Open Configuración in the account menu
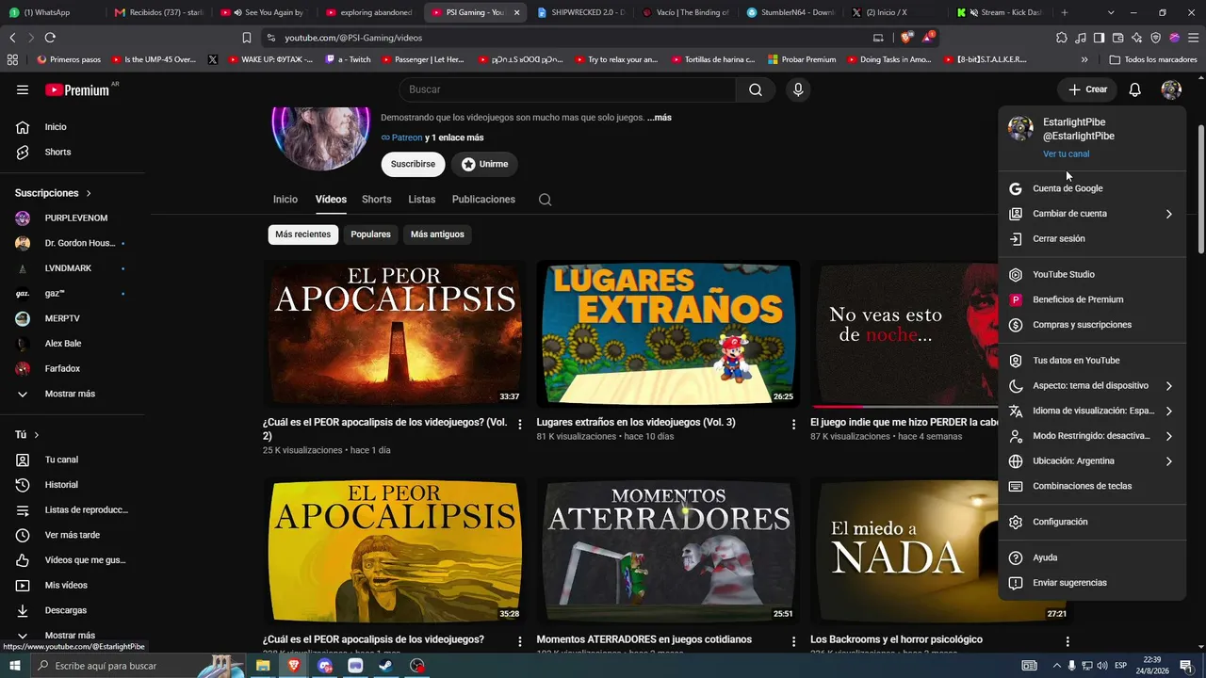Image resolution: width=1206 pixels, height=678 pixels. point(1092,522)
